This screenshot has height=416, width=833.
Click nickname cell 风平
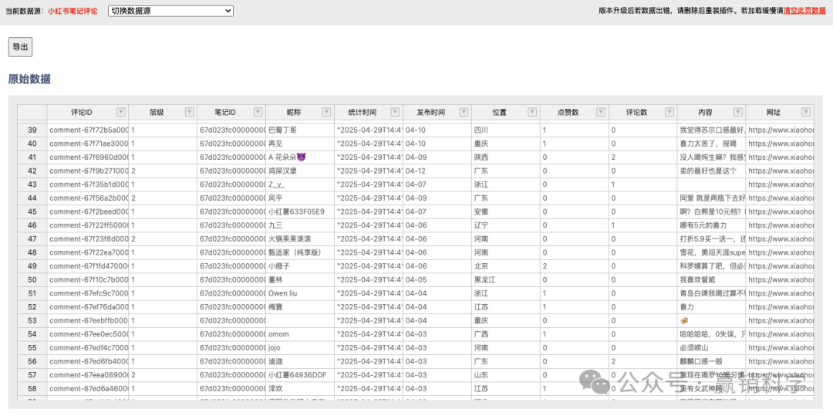point(300,198)
